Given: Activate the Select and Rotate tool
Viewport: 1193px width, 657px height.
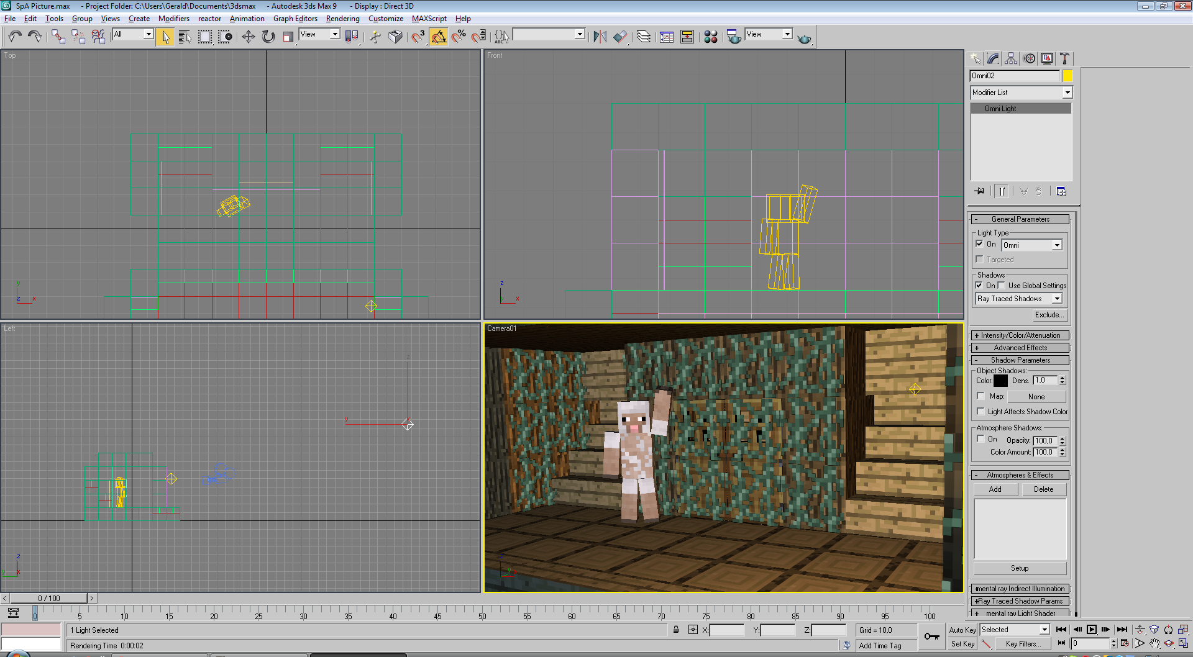Looking at the screenshot, I should (268, 37).
